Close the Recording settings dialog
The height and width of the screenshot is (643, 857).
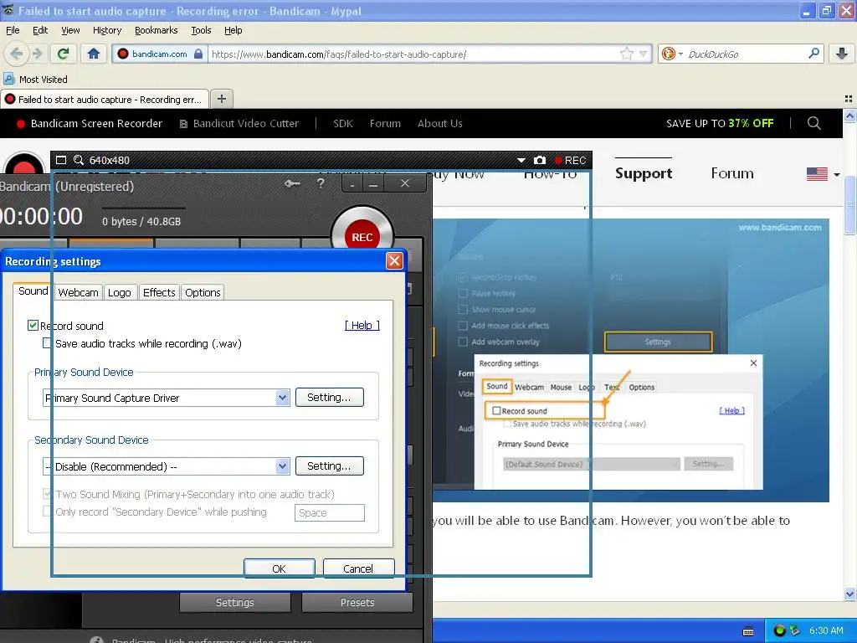tap(394, 261)
